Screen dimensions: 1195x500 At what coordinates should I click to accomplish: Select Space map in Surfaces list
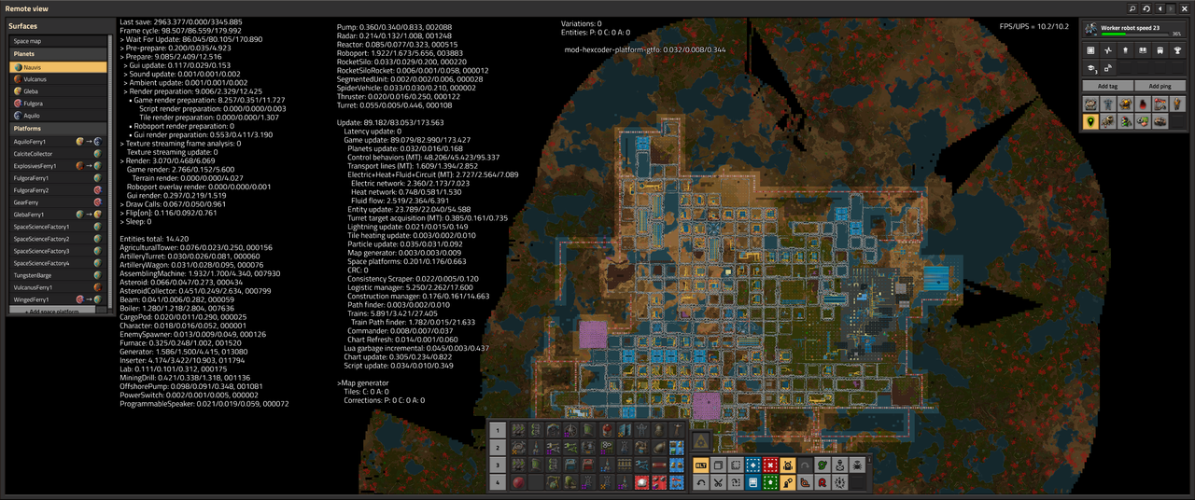pos(58,41)
